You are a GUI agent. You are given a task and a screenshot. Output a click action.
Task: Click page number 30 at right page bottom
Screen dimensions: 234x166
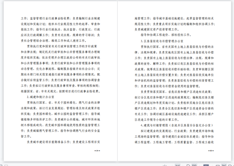click(x=211, y=150)
